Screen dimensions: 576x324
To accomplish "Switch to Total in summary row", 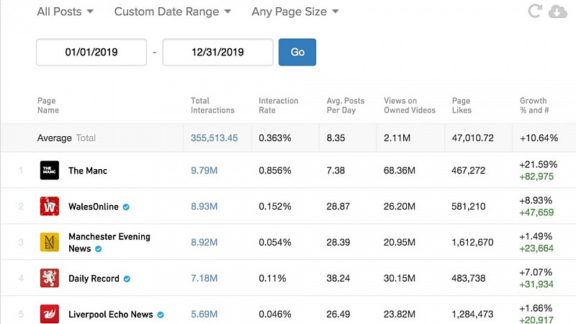I will (x=86, y=138).
